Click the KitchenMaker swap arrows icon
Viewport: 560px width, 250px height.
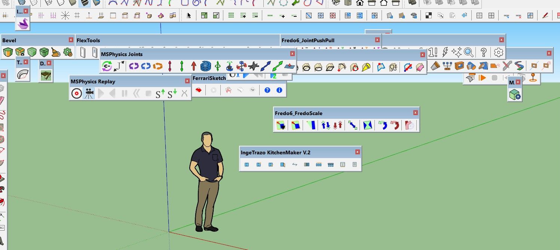point(295,164)
